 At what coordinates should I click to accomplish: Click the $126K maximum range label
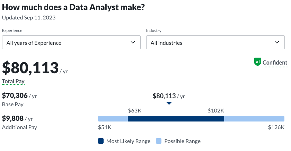(x=276, y=127)
